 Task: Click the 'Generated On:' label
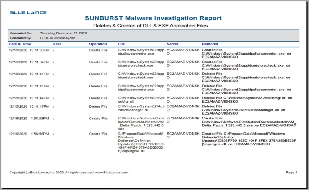[x=21, y=33]
